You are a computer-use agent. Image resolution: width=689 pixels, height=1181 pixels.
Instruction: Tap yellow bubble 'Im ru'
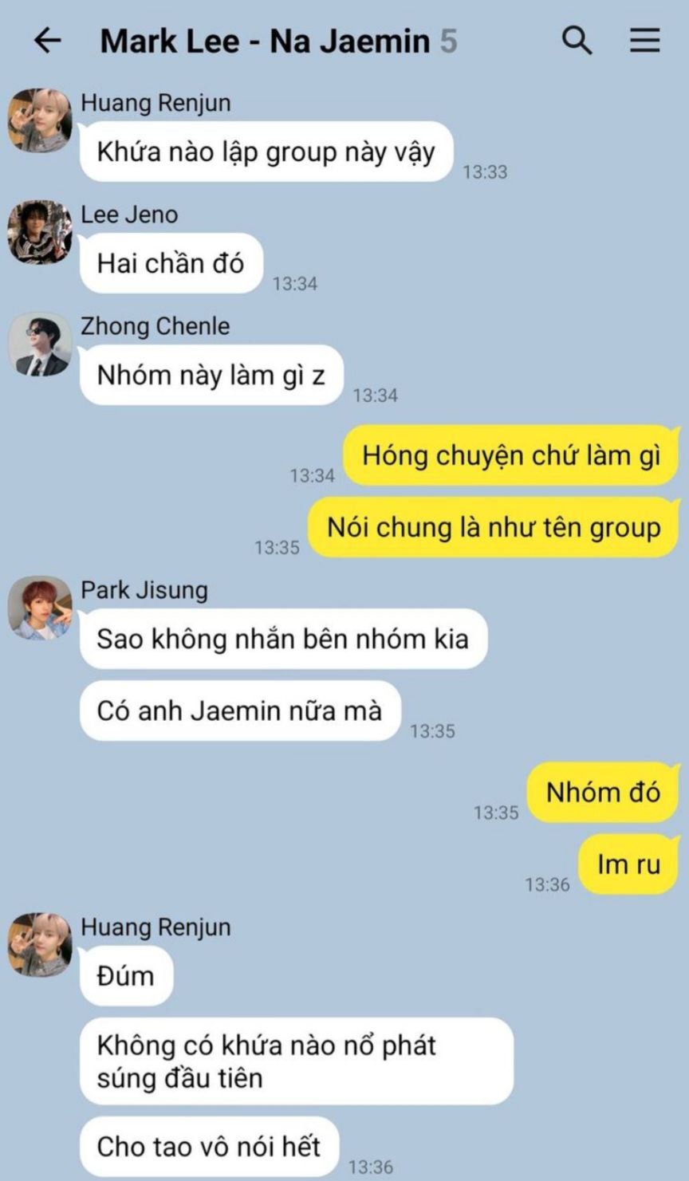(629, 864)
